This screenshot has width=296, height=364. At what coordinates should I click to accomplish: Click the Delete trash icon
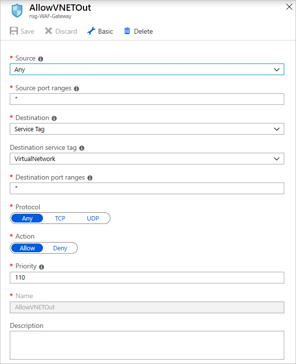[x=127, y=31]
